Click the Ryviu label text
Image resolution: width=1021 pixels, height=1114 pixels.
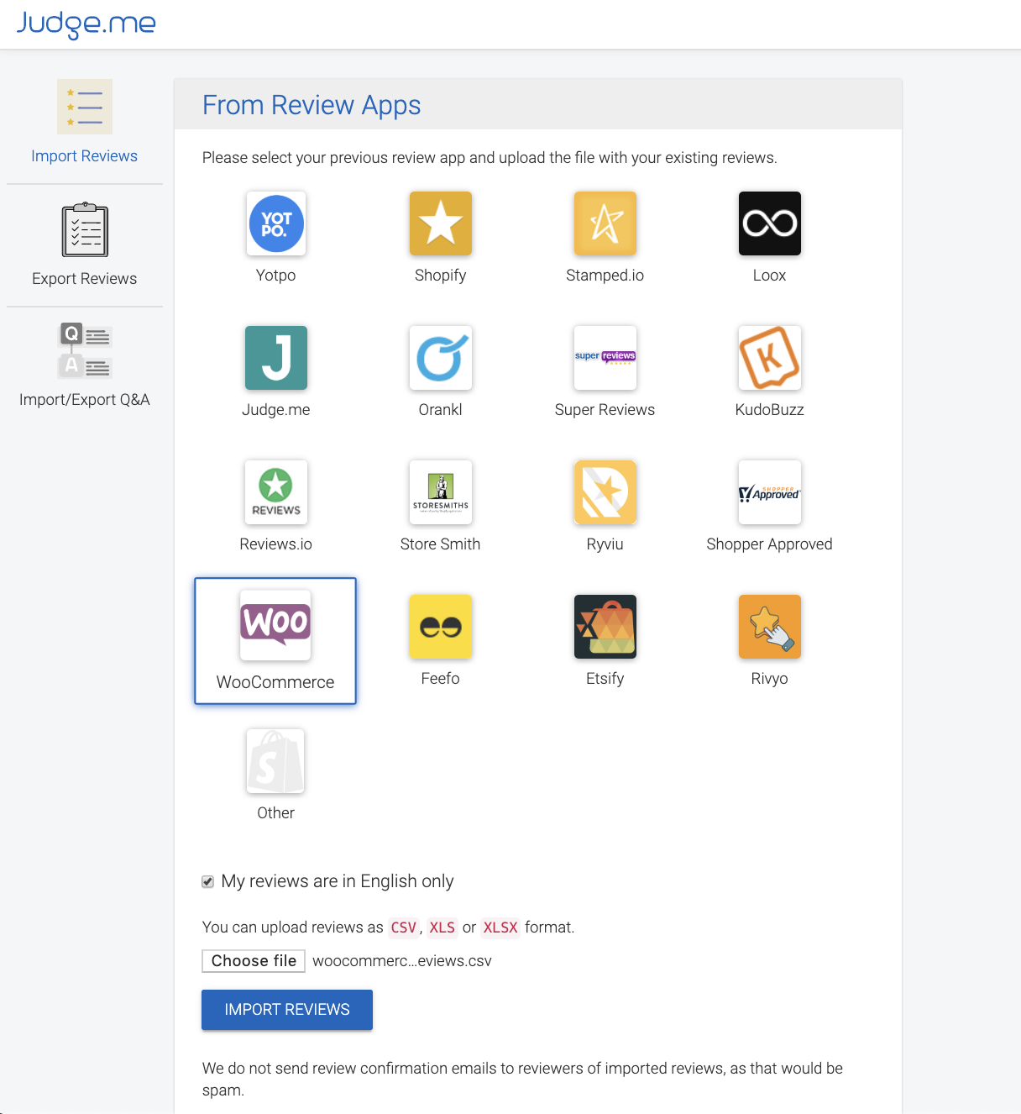click(x=605, y=544)
